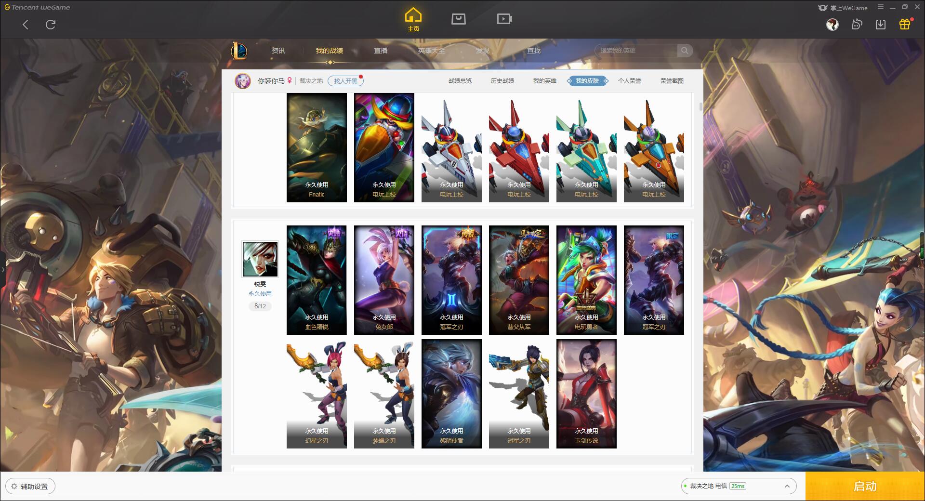Select the 个人荣誉 sub-tab

click(x=630, y=81)
